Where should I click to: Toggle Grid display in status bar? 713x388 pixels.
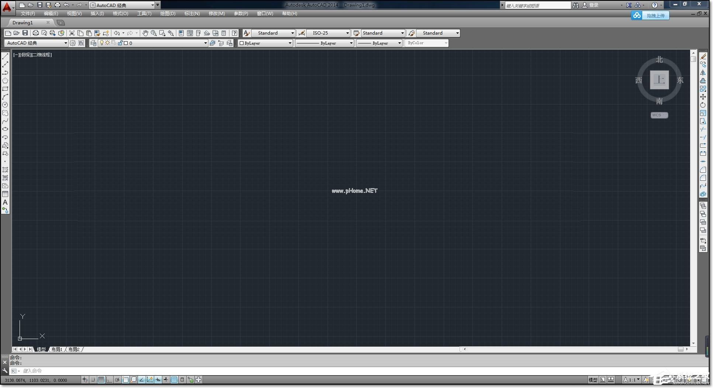coord(101,380)
